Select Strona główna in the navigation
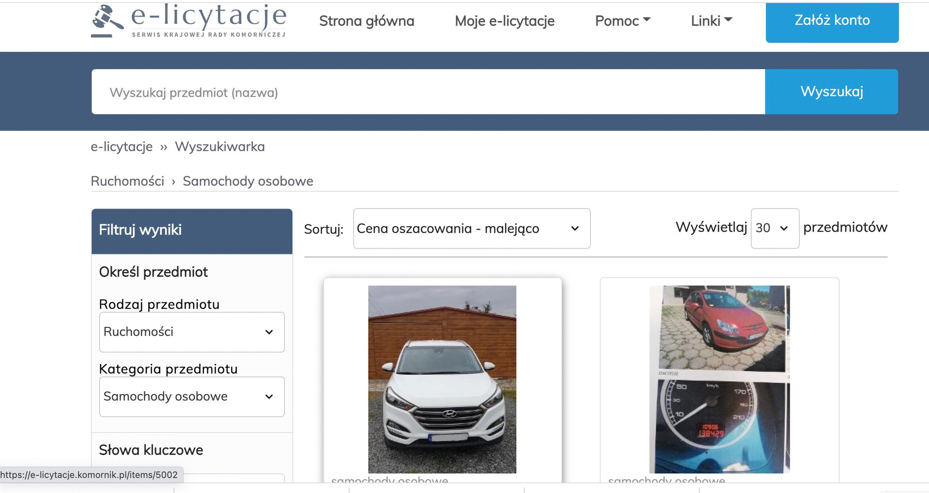 (367, 21)
